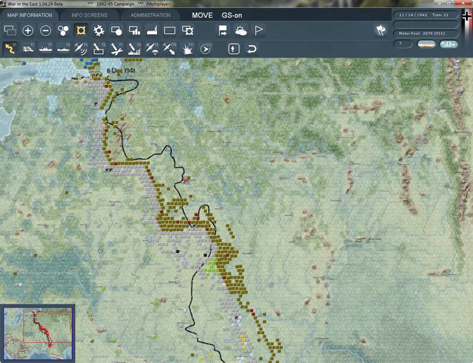Click the '8 Dec 1941' map label
Screen dimensions: 473x363
[121, 71]
